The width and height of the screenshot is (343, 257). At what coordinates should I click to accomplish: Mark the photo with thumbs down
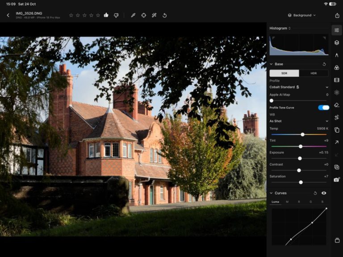(116, 15)
